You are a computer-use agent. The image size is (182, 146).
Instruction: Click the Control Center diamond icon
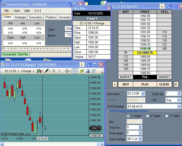point(3,4)
